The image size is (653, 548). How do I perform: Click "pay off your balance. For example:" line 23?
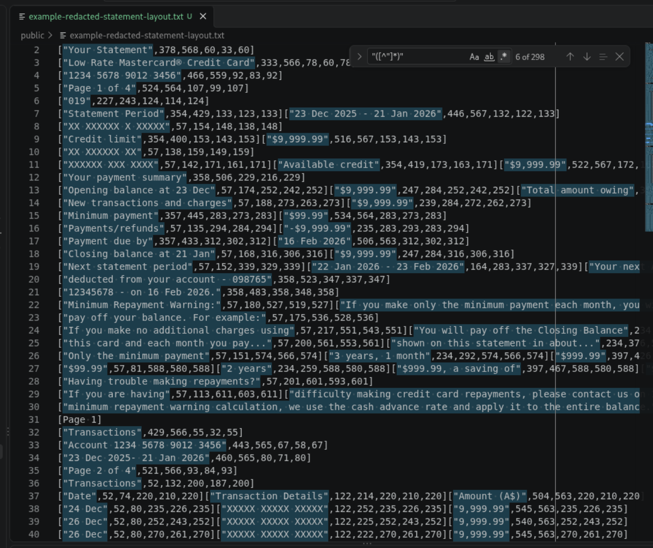click(165, 318)
